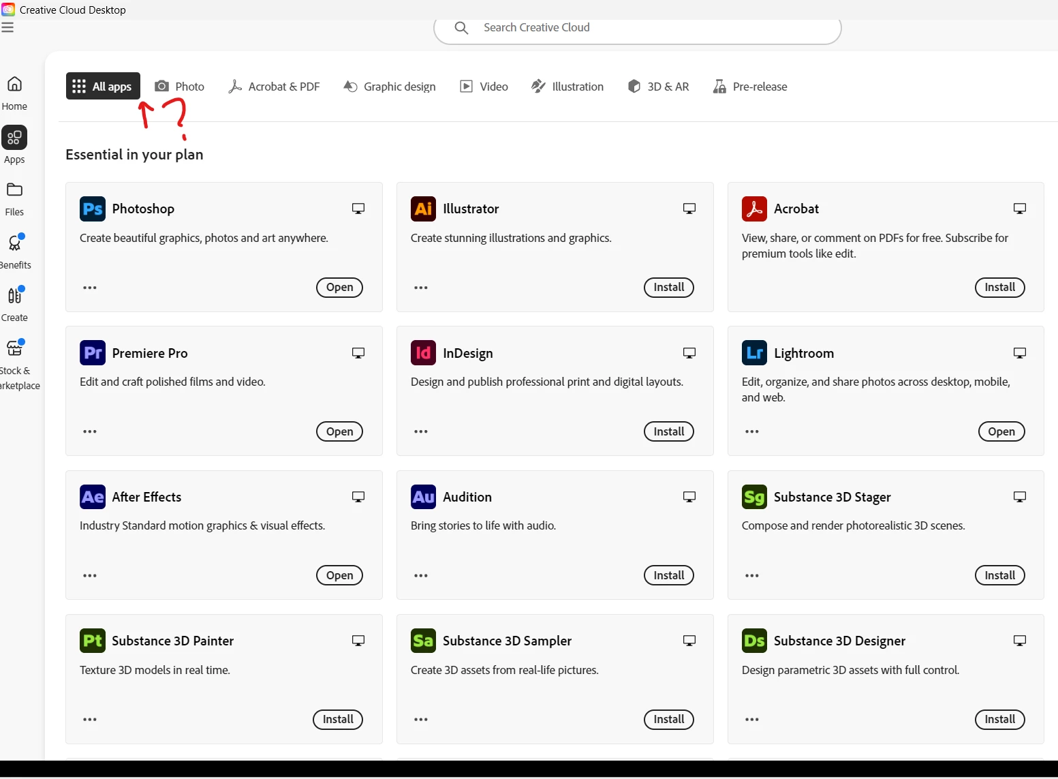Switch to the Photo category tab
This screenshot has width=1058, height=779.
tap(180, 87)
